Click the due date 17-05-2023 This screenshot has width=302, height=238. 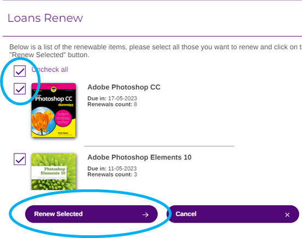click(x=122, y=99)
